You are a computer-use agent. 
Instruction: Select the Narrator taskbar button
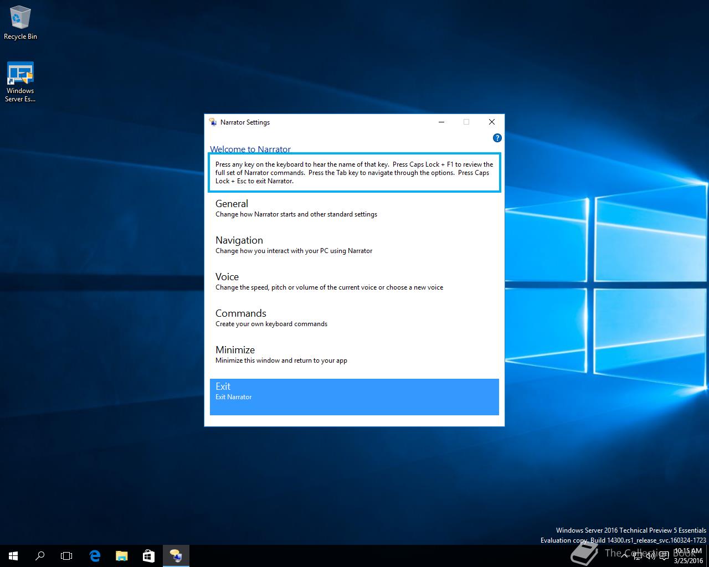[x=176, y=556]
